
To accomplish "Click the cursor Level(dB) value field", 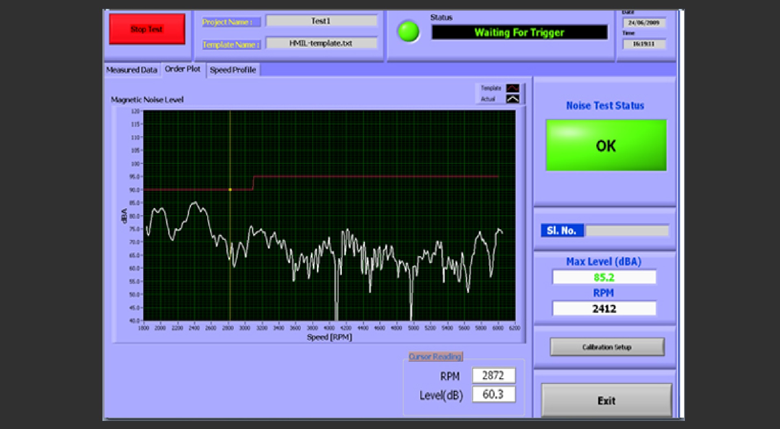I will [493, 394].
